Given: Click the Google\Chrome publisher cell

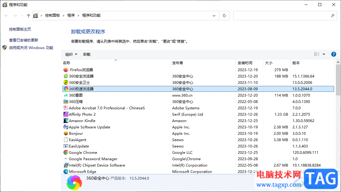Looking at the screenshot, I should 186,159.
